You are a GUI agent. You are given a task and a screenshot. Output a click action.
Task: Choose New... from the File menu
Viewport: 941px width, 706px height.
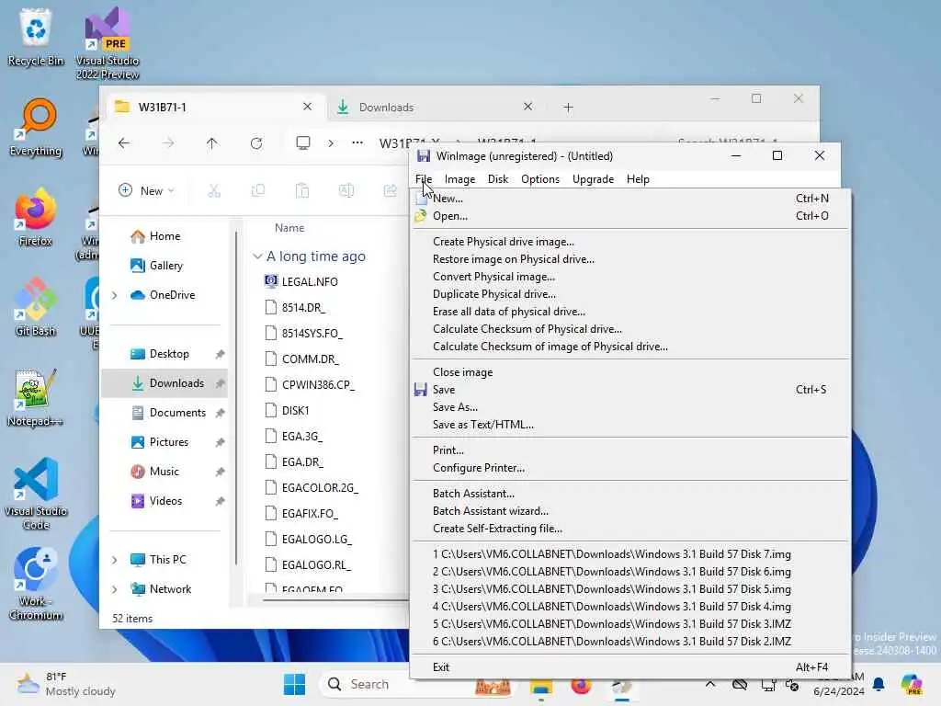630,199
